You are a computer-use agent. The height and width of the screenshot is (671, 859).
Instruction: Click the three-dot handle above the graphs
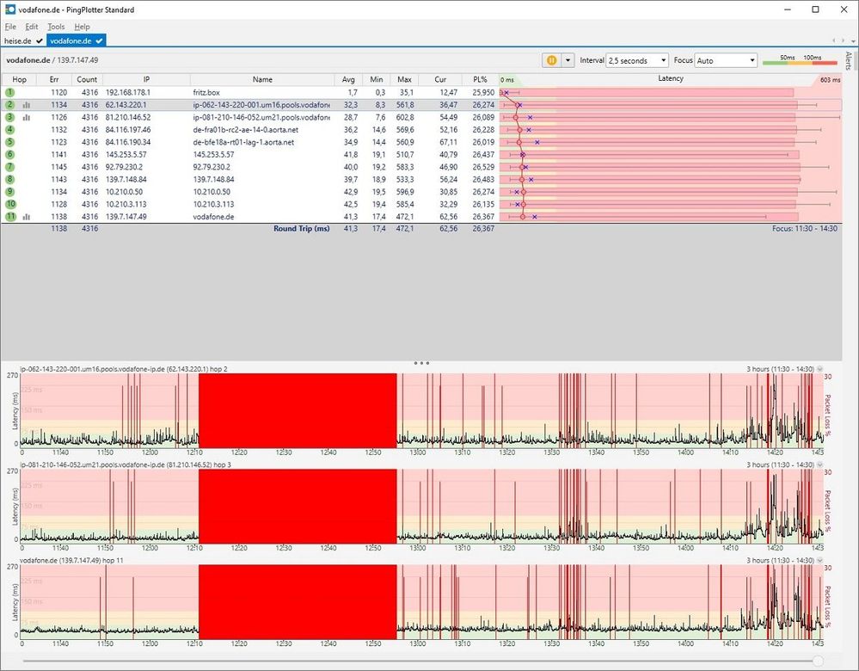pyautogui.click(x=421, y=363)
